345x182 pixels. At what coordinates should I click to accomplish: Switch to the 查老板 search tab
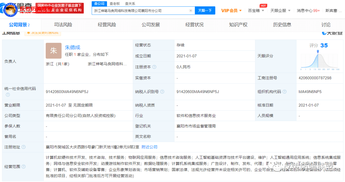(115, 4)
